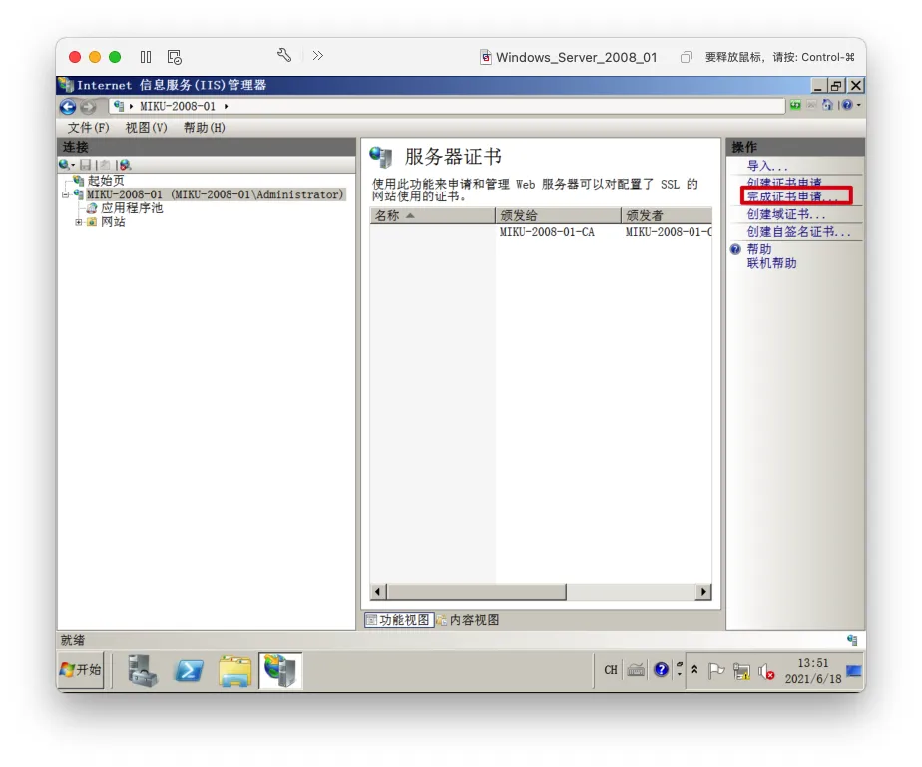Viewport: 922px width, 767px height.
Task: Open the 帮助(H) menu
Action: 204,128
